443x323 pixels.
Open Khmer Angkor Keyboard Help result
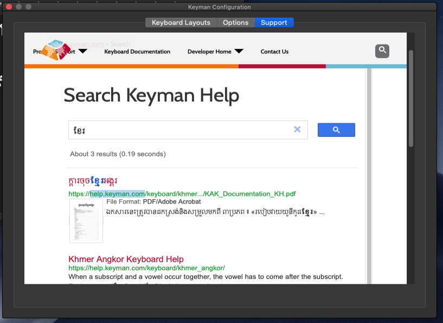point(126,259)
